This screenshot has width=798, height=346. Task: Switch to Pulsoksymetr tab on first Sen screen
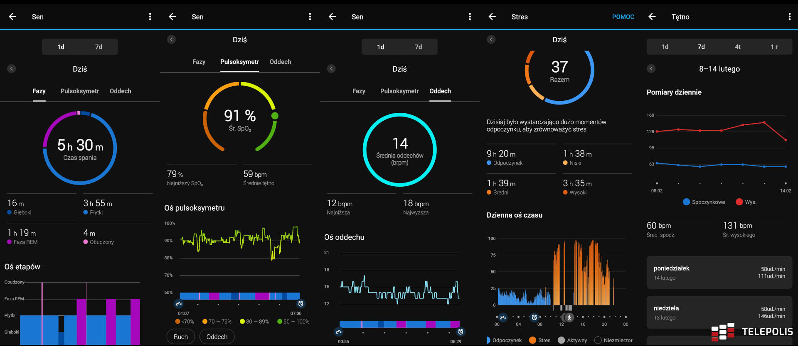click(79, 91)
